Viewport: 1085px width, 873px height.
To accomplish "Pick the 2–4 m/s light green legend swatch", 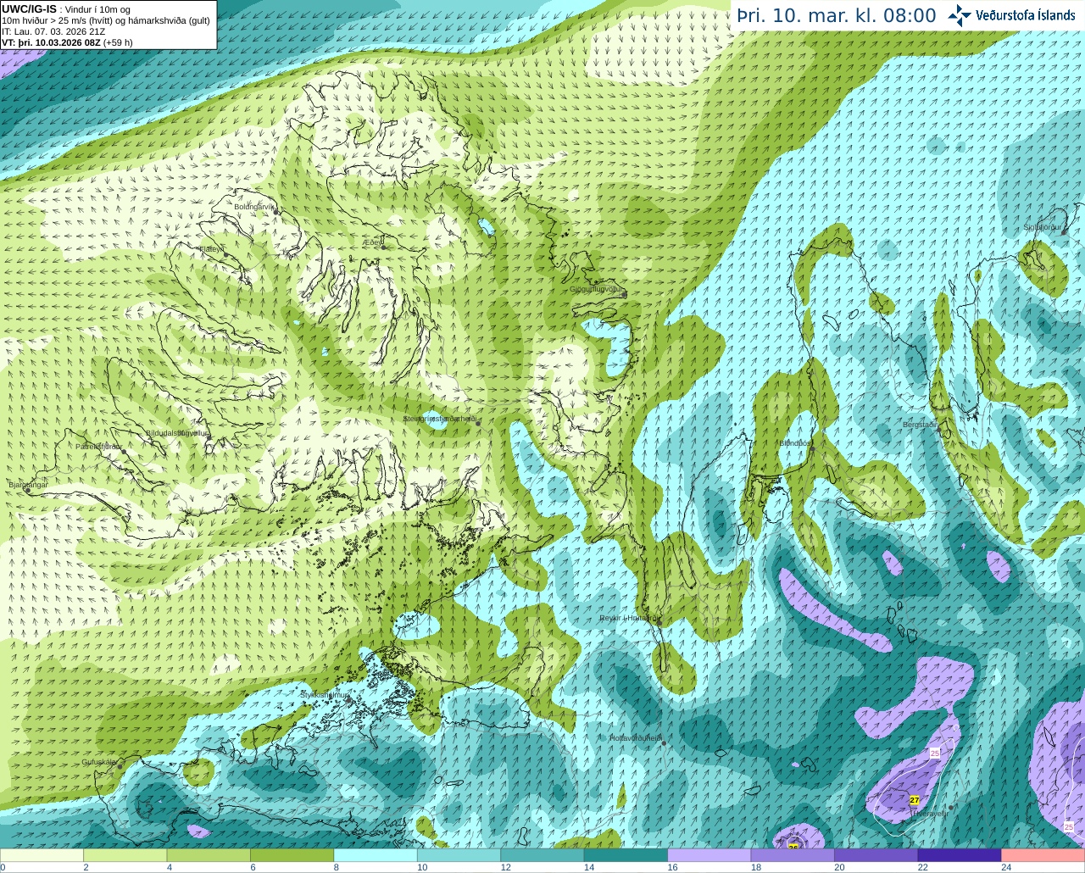I will (x=125, y=855).
